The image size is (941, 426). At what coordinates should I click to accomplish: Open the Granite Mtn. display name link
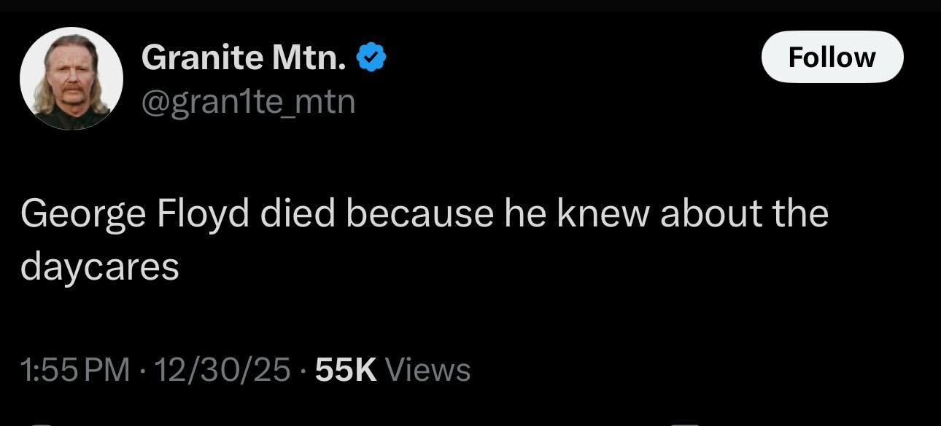[x=244, y=57]
